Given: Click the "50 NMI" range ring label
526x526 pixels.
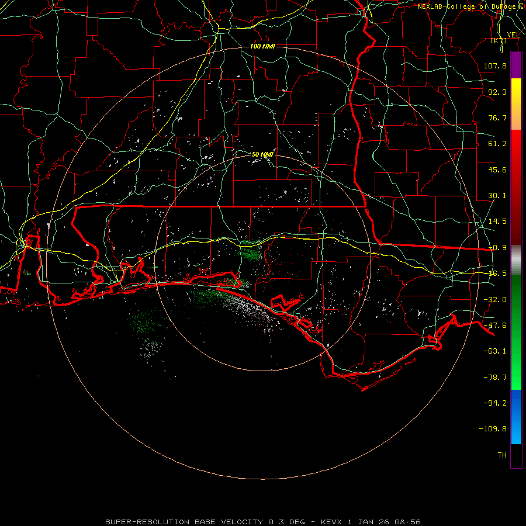Looking at the screenshot, I should 262,154.
